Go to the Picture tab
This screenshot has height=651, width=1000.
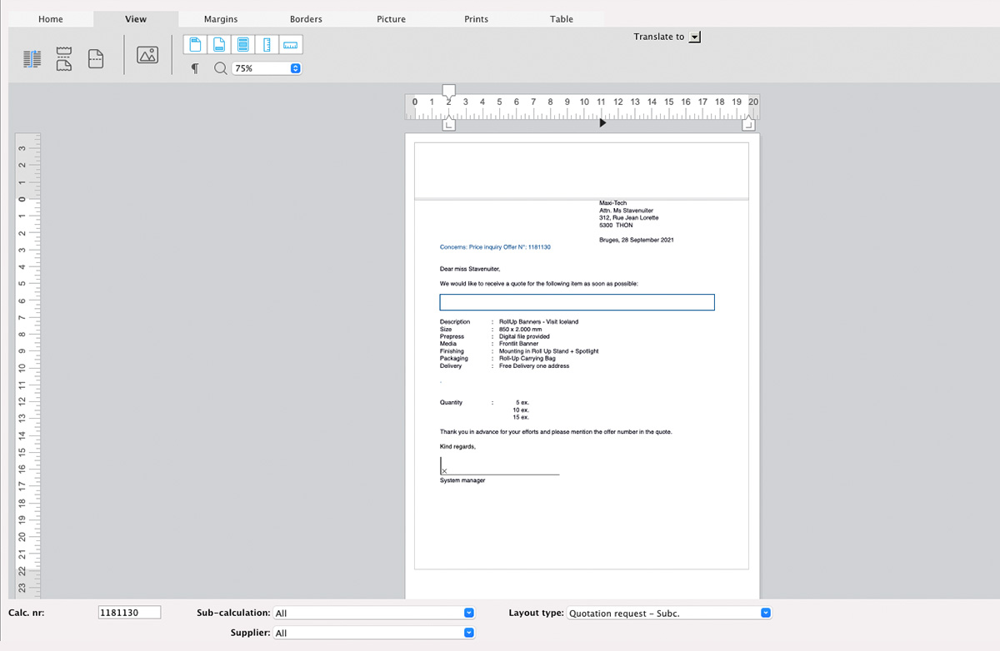[391, 19]
